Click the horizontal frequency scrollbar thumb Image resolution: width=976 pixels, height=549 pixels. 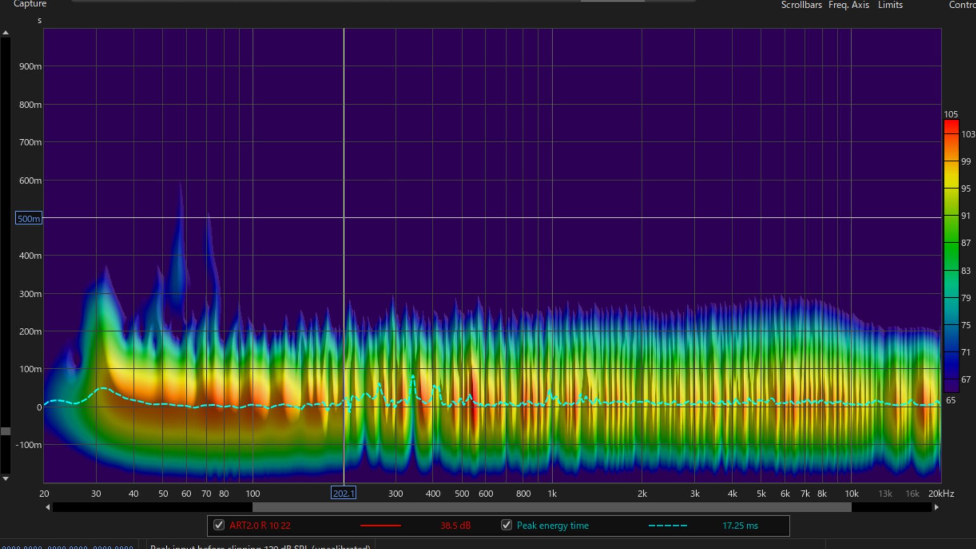click(552, 507)
